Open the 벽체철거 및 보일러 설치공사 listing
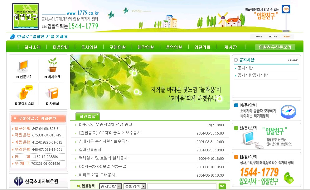 tap(103, 158)
